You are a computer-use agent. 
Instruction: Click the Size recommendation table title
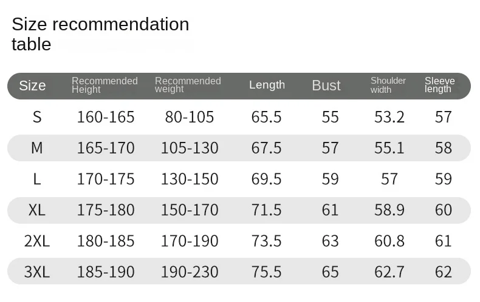[x=100, y=34]
